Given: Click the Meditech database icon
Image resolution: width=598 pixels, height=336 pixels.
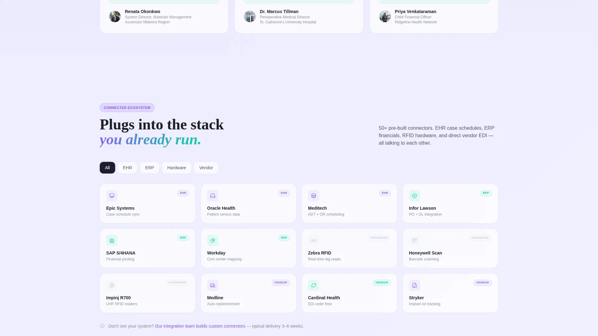Looking at the screenshot, I should [x=314, y=196].
